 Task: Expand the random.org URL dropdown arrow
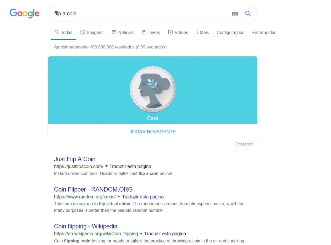[x=119, y=197]
